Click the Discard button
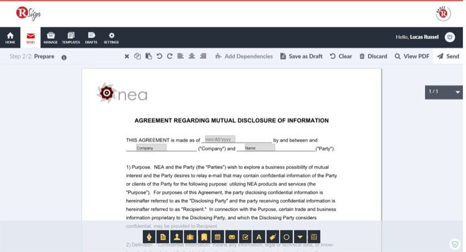This screenshot has width=466, height=252. pos(373,56)
